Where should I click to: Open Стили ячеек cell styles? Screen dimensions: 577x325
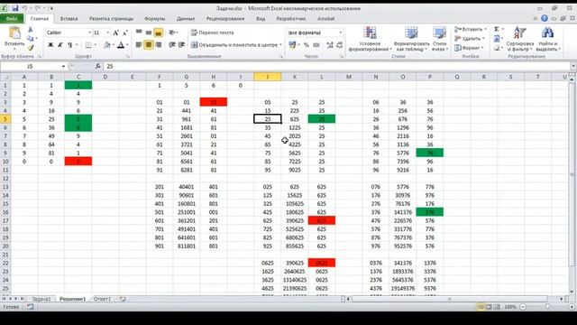439,39
